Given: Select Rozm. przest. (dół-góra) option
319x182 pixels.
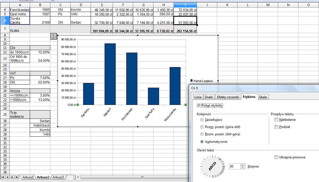Looking at the screenshot, I should (202, 134).
